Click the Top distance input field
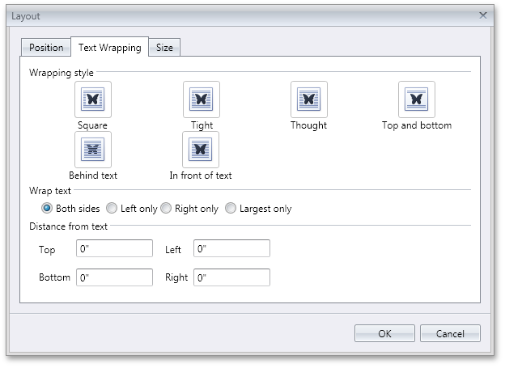Screen dimensions: 505x368 pyautogui.click(x=114, y=249)
